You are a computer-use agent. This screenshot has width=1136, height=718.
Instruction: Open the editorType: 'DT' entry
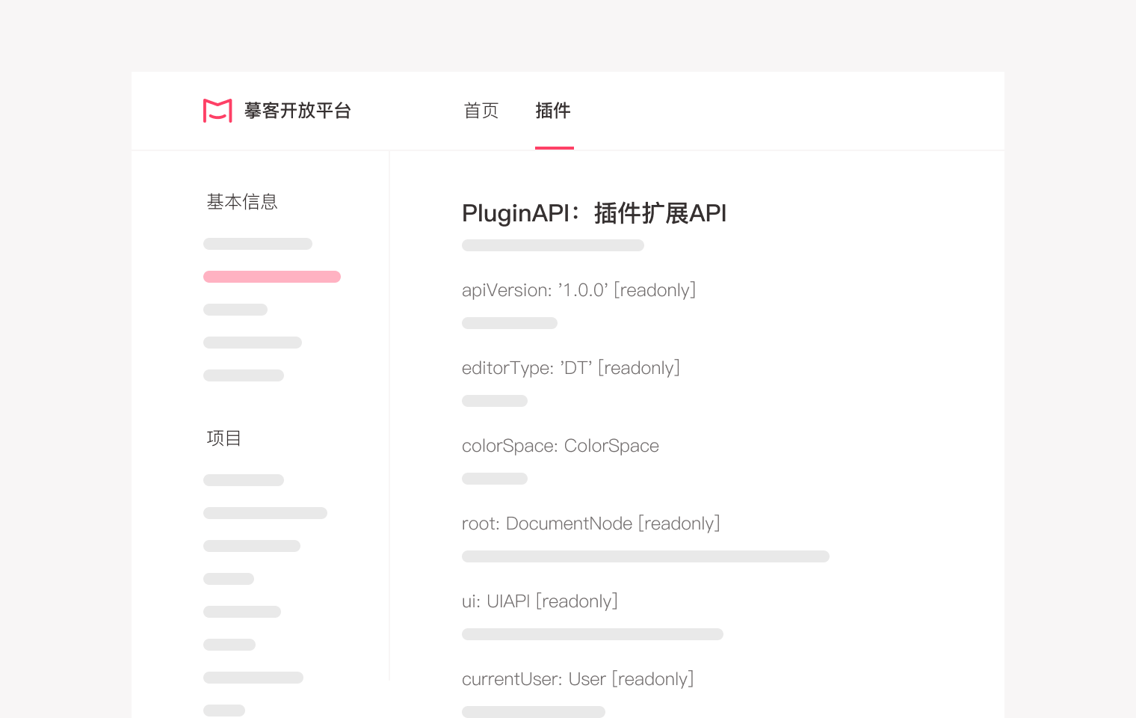pos(571,368)
